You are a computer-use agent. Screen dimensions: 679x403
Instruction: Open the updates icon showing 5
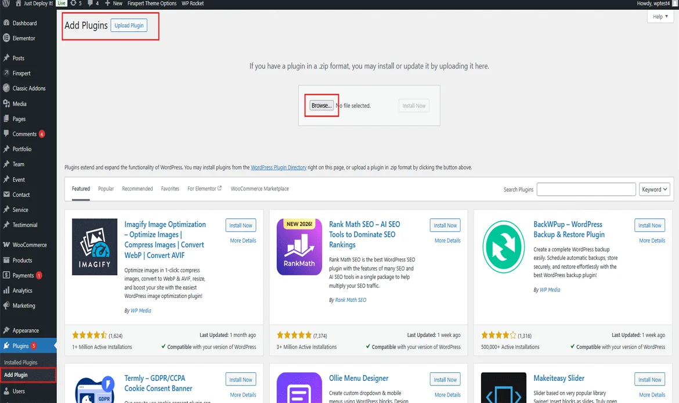click(x=73, y=3)
